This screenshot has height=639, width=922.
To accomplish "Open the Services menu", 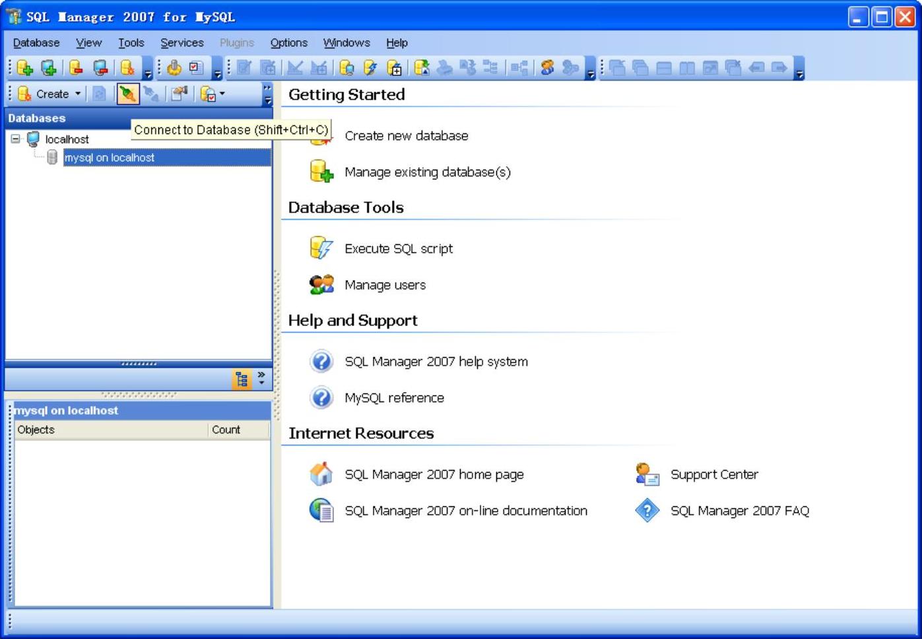I will click(182, 42).
